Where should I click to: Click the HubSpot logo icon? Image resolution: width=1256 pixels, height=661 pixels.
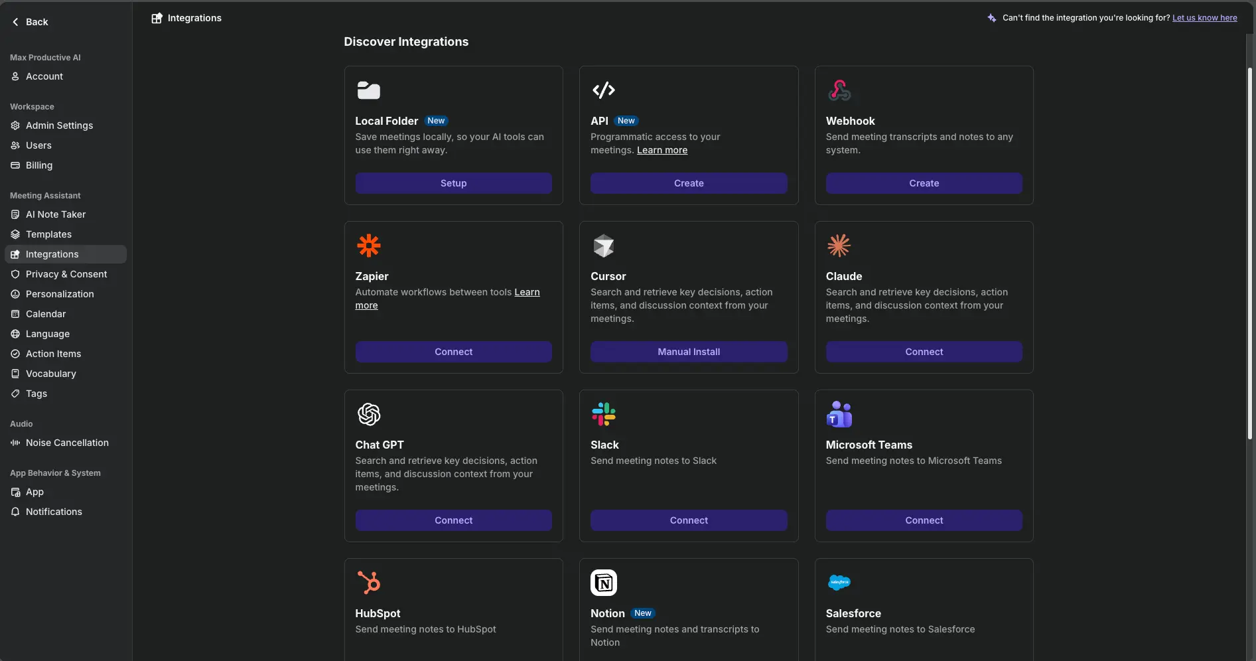pyautogui.click(x=369, y=583)
